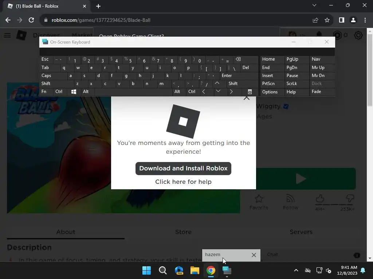373x279 pixels.
Task: Open on-screen keyboard Options
Action: (272, 92)
